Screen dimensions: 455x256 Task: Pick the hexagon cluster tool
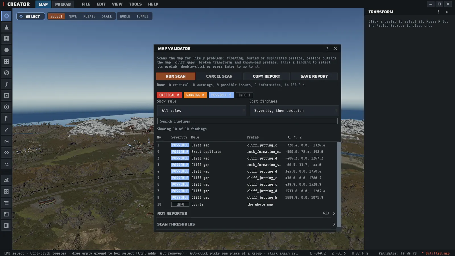click(6, 50)
